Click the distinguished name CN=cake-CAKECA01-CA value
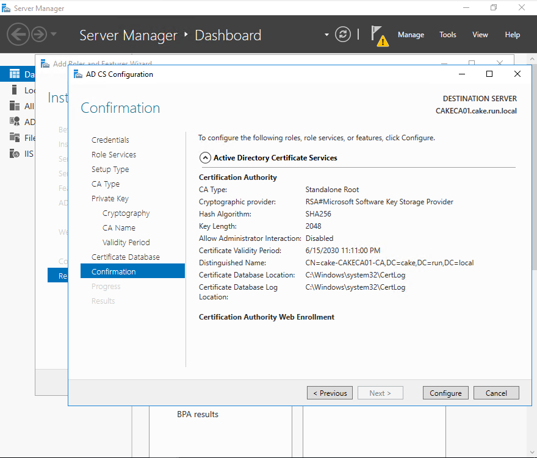This screenshot has height=458, width=537. (x=389, y=263)
